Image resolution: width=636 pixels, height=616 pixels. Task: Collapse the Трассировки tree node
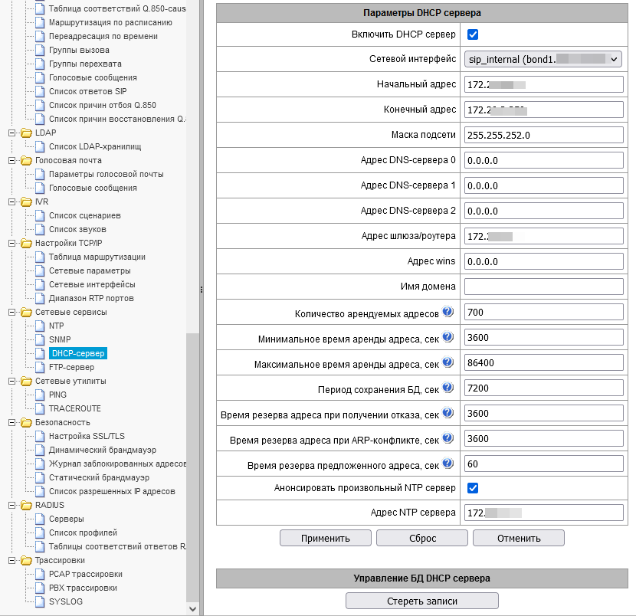[x=11, y=560]
